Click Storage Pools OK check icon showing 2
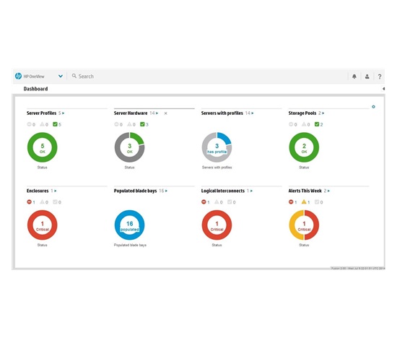This screenshot has width=397, height=338. tap(317, 124)
